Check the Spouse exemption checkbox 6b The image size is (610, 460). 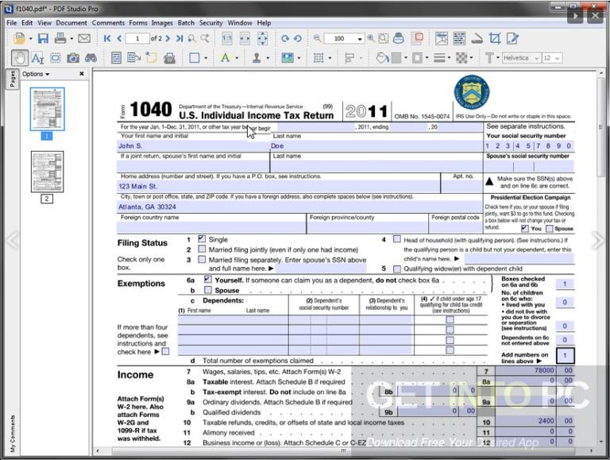click(x=208, y=290)
